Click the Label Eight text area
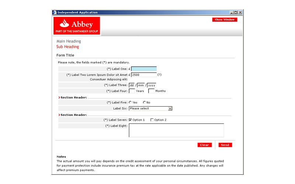The height and width of the screenshot is (184, 295). [x=176, y=130]
